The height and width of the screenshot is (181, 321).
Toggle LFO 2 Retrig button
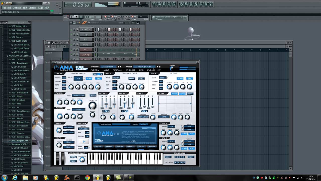pos(184,148)
